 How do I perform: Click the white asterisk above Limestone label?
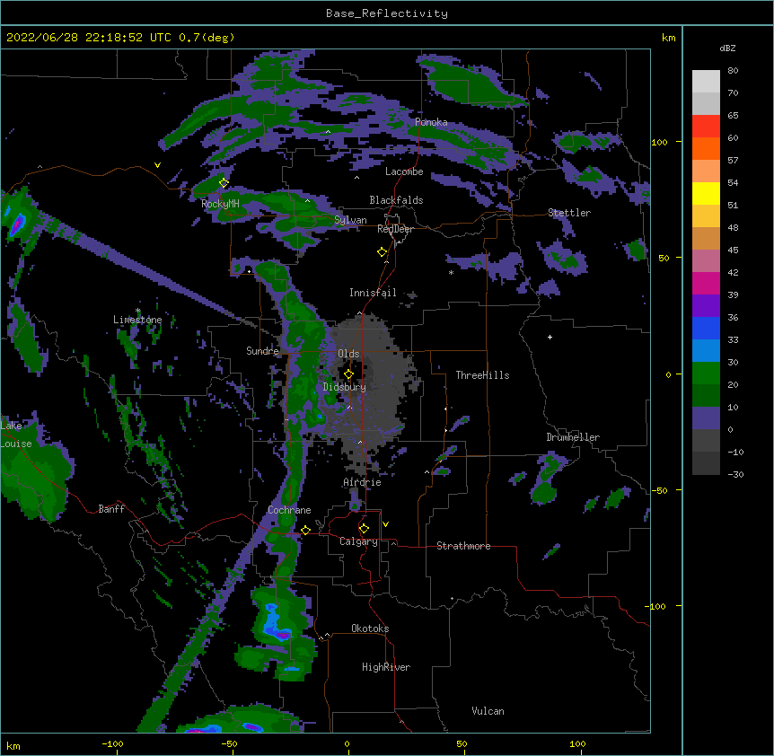[138, 311]
